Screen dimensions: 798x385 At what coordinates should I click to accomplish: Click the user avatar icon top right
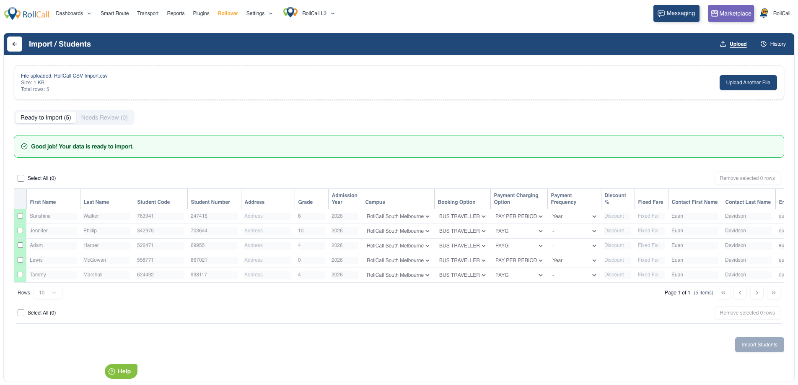click(x=764, y=13)
